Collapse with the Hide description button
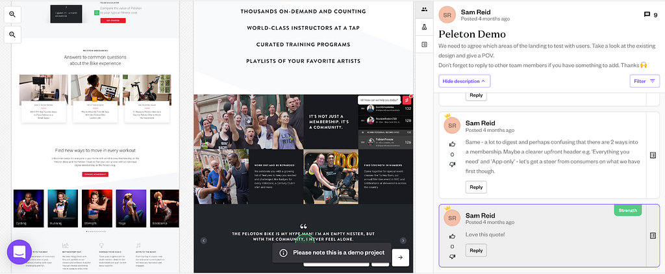The height and width of the screenshot is (274, 665). (x=464, y=81)
